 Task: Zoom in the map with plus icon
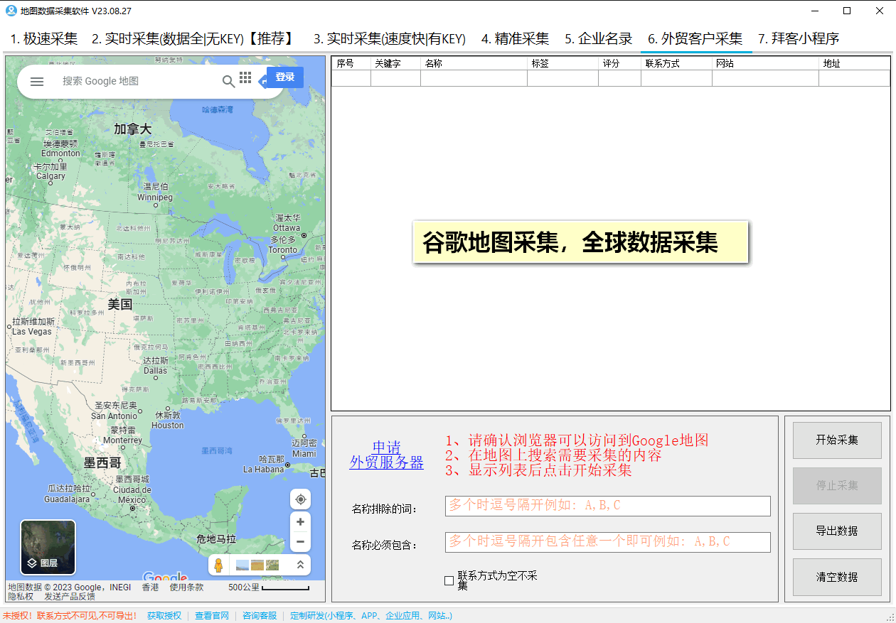point(300,522)
